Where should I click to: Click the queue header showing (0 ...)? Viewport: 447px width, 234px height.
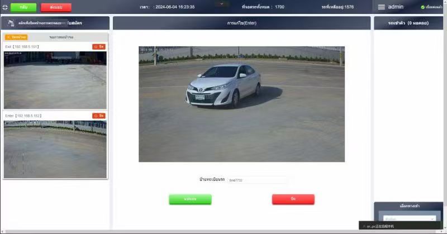pos(408,23)
